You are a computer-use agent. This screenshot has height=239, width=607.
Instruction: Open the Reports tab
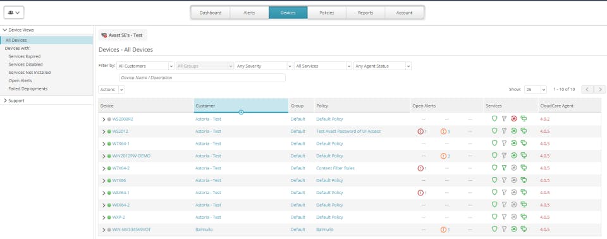click(x=365, y=13)
